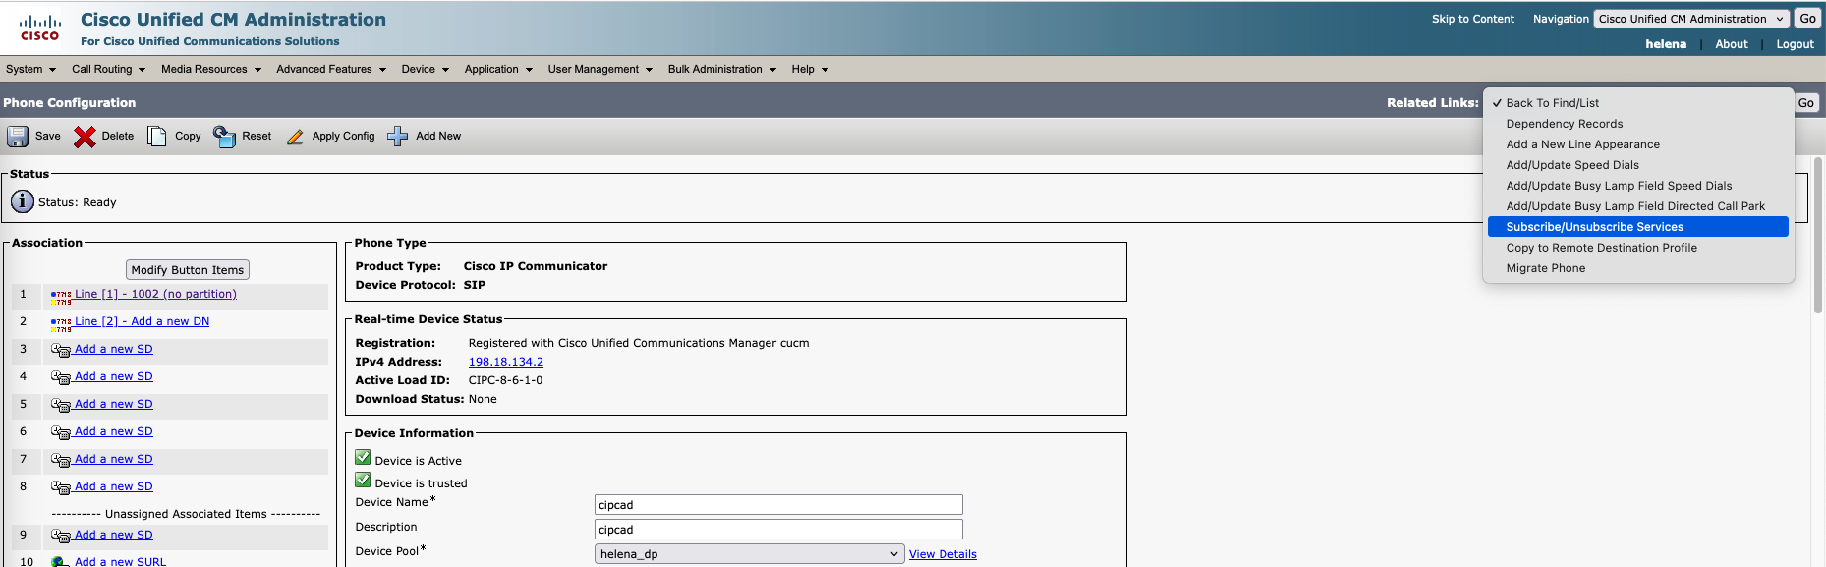Viewport: 1826px width, 567px height.
Task: Click the Reset phone icon
Action: [224, 137]
